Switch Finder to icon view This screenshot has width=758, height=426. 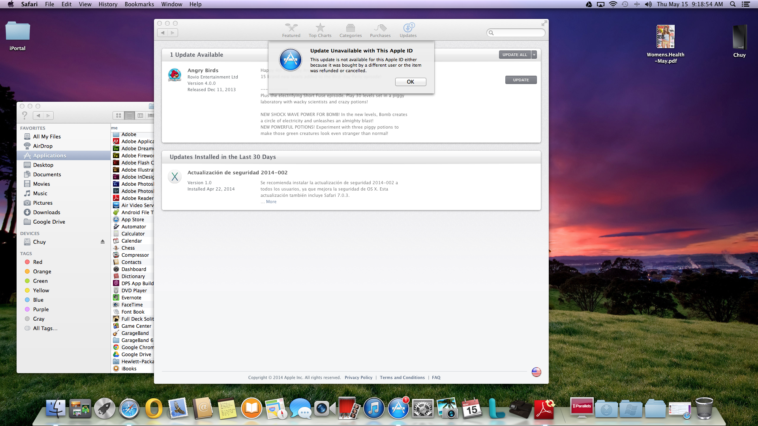118,116
